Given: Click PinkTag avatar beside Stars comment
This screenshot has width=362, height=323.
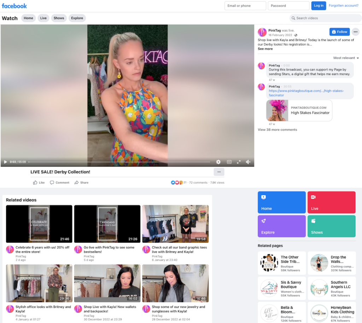Looking at the screenshot, I should click(x=261, y=66).
